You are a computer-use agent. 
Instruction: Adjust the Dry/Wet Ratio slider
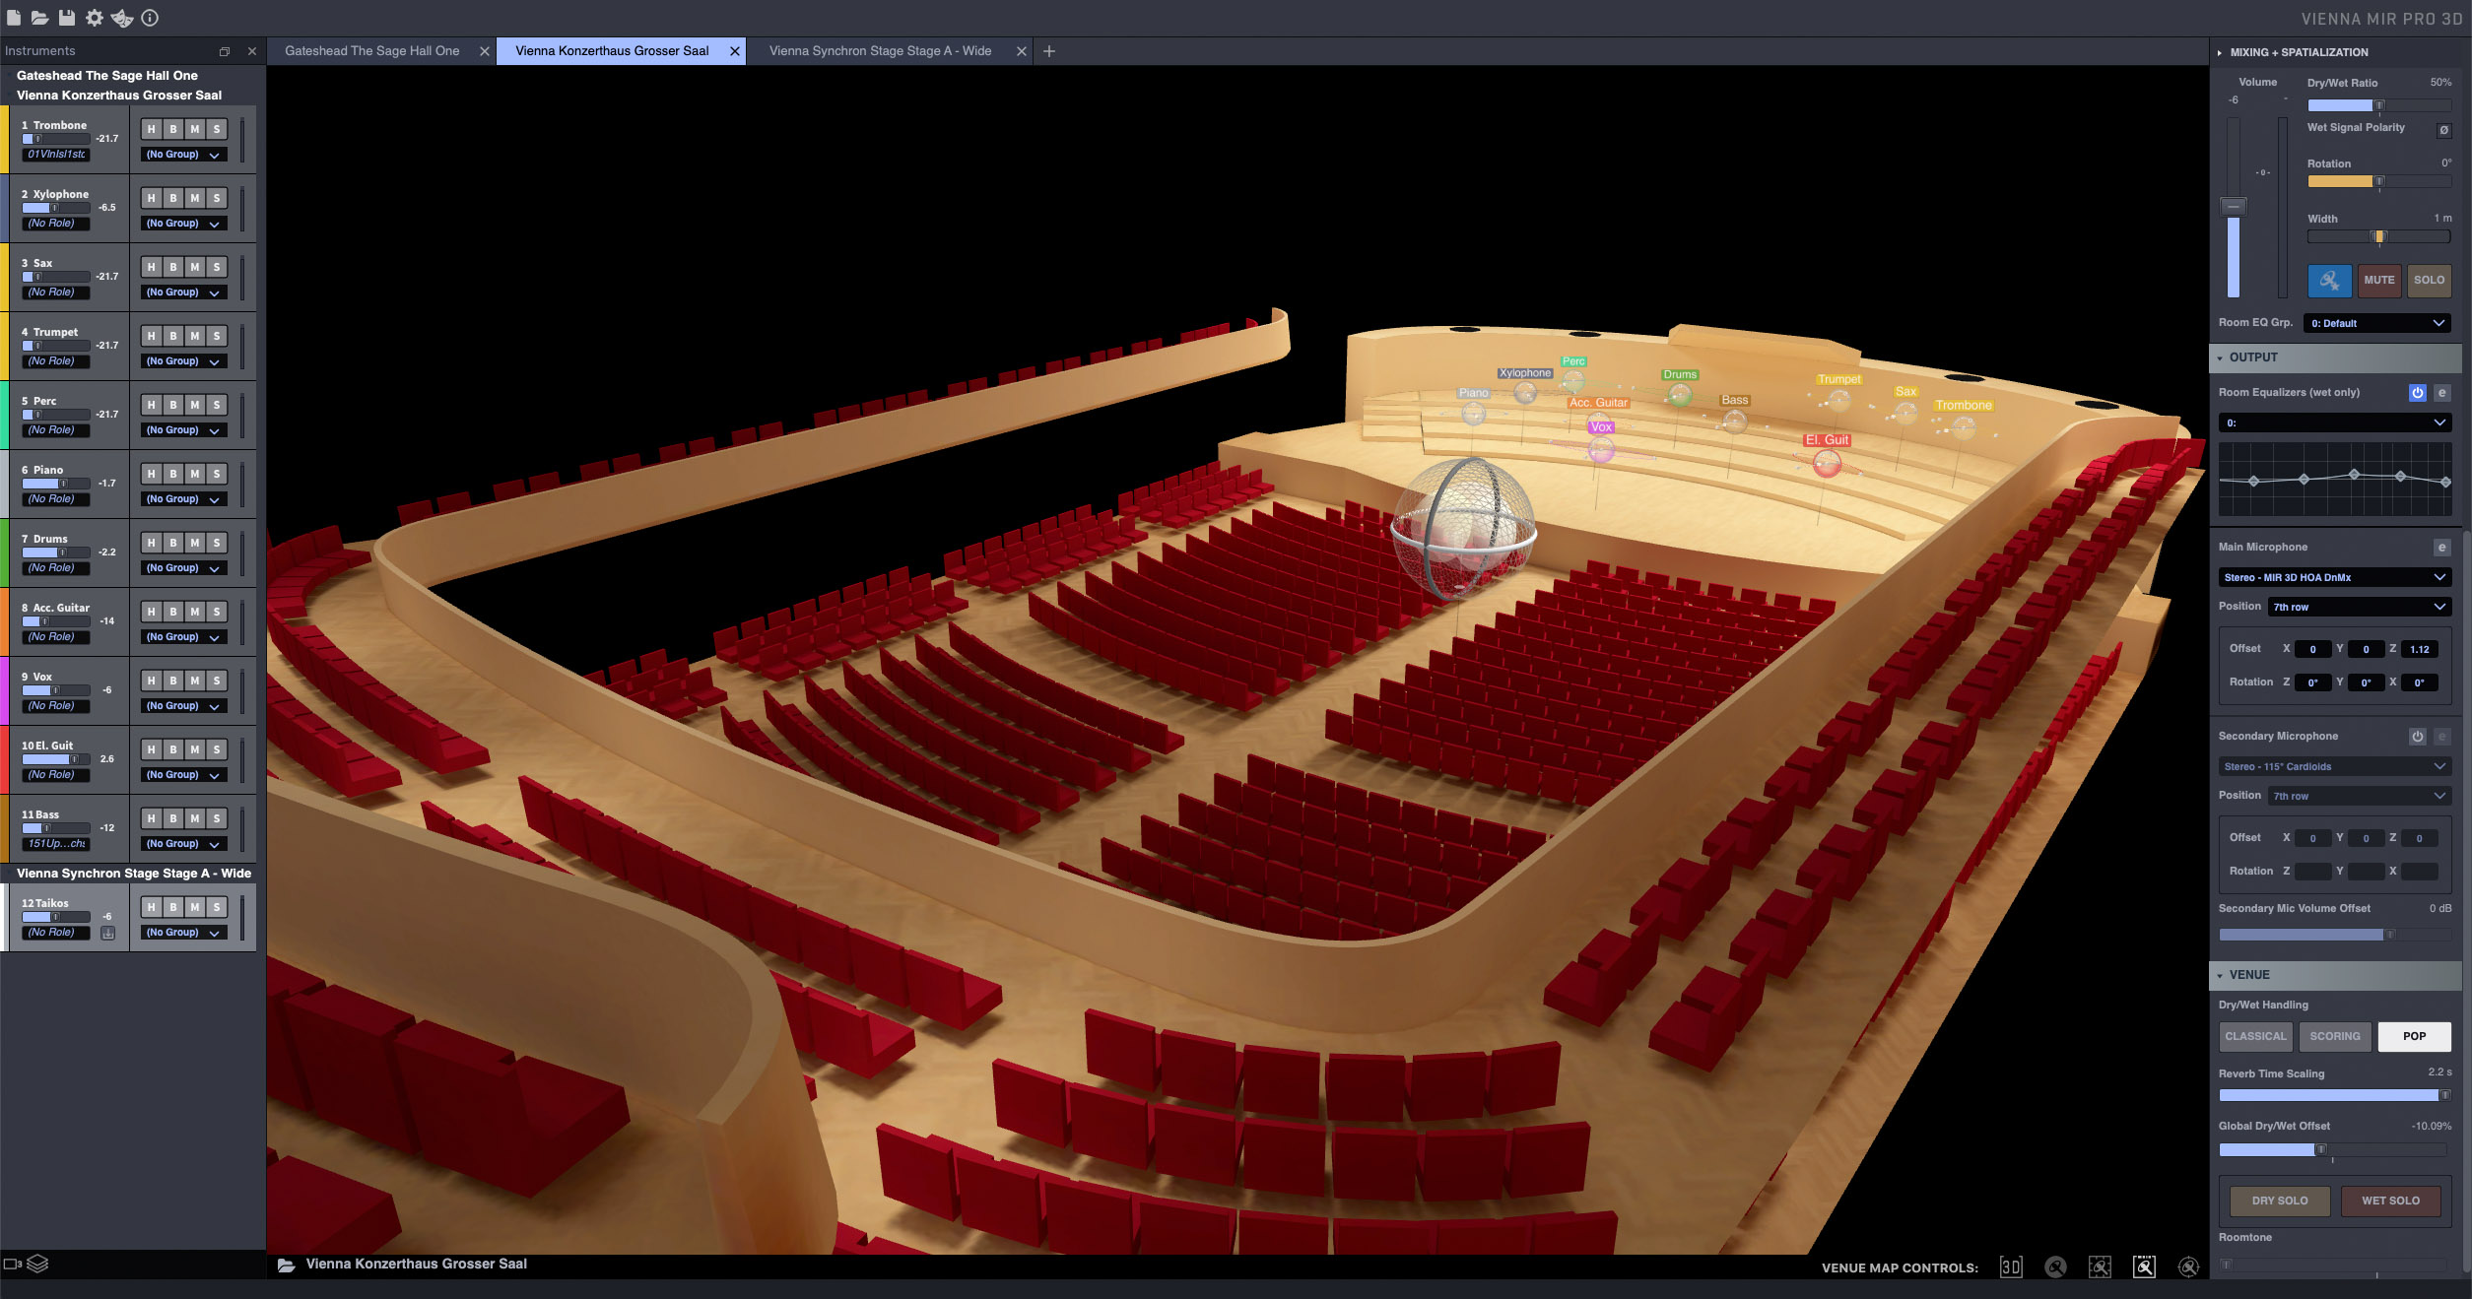pos(2378,105)
